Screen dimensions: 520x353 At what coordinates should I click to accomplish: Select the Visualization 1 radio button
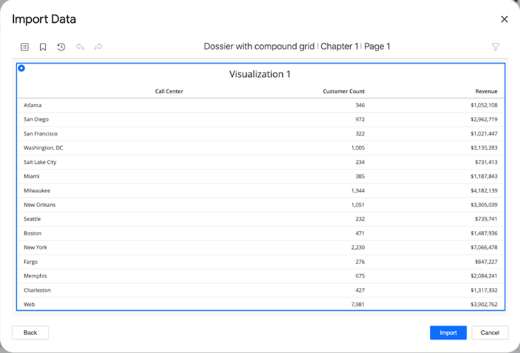(21, 68)
